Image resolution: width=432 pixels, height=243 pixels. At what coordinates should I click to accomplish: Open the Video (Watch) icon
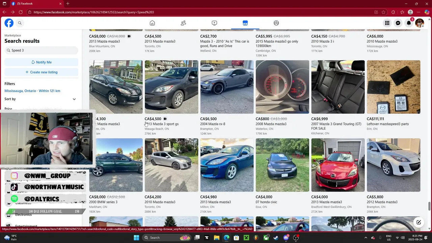point(214,23)
